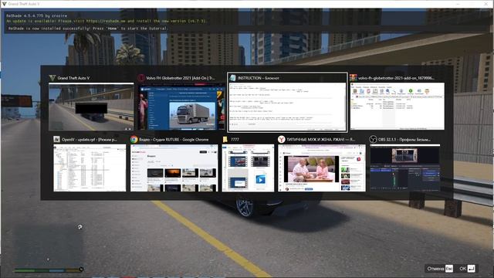Confirm the selection with the OK button
Image resolution: width=494 pixels, height=278 pixels.
click(466, 269)
